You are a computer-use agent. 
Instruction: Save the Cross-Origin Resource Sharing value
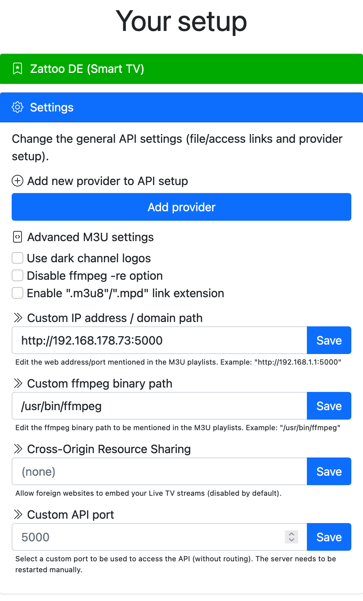click(x=329, y=471)
